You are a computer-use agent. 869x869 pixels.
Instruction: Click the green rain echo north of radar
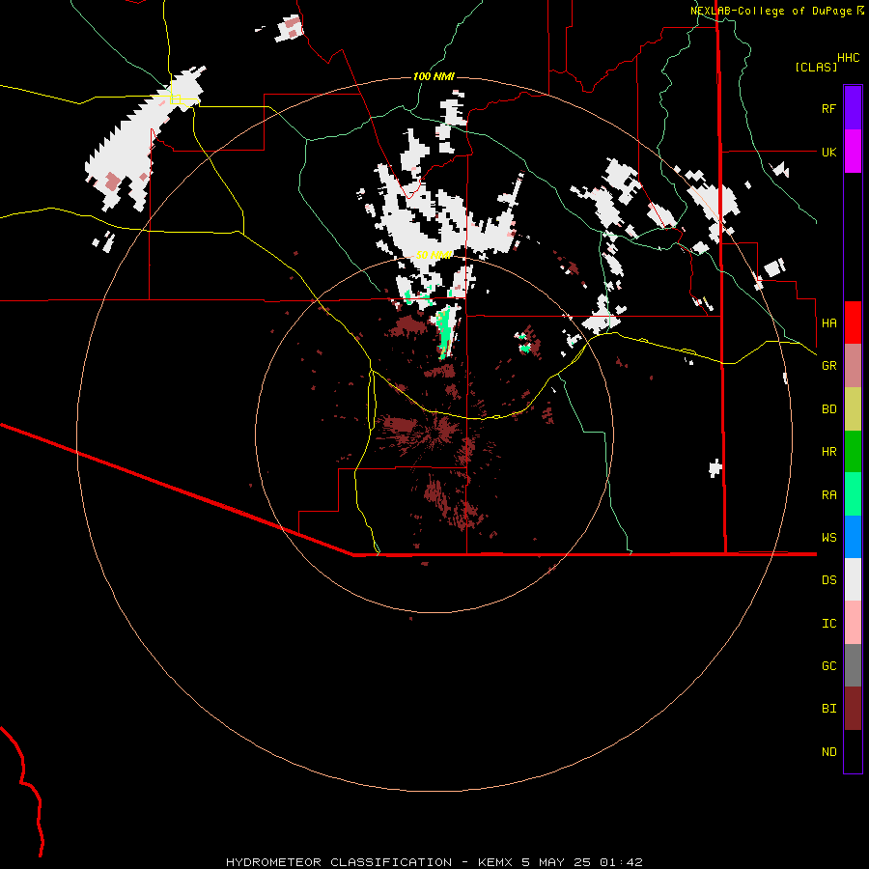[445, 332]
